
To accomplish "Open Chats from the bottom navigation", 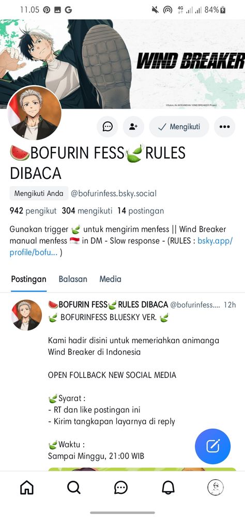I will point(121,488).
